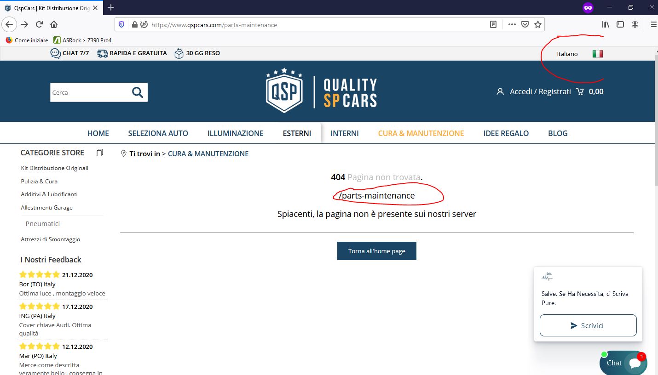The image size is (658, 375).
Task: Open a new browser tab
Action: pos(111,7)
